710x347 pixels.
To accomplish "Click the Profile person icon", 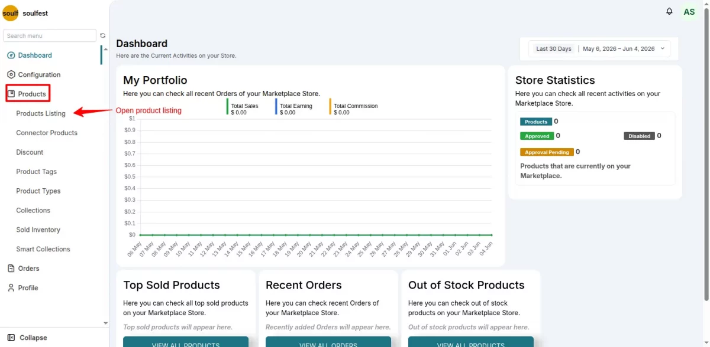I will 11,288.
